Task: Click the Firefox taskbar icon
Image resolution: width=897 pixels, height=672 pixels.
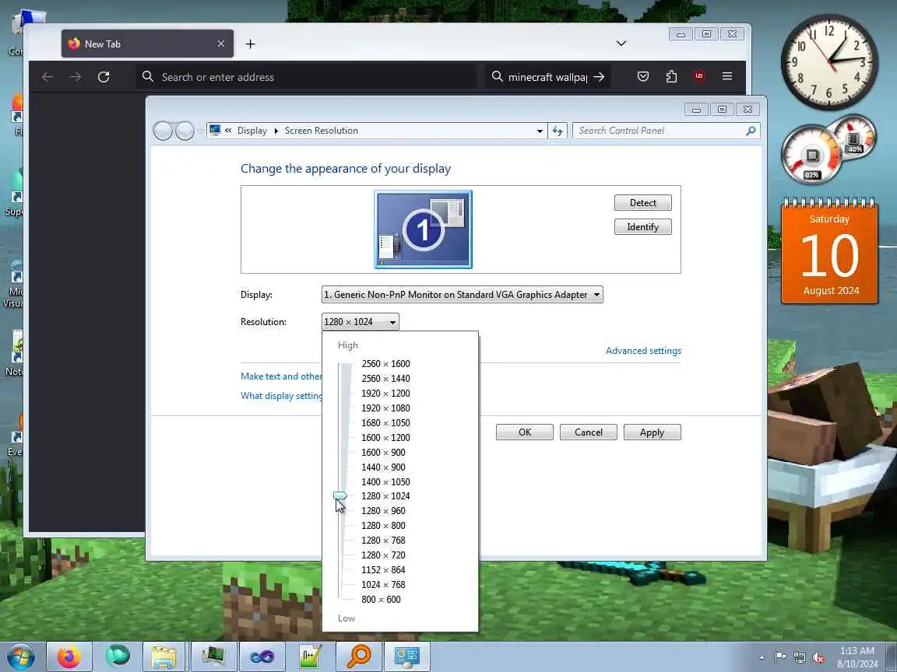Action: tap(69, 656)
